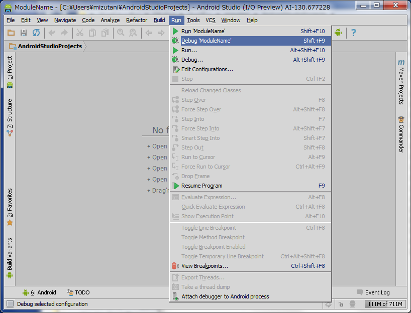Open the Tools menu
The width and height of the screenshot is (411, 313).
(x=193, y=20)
